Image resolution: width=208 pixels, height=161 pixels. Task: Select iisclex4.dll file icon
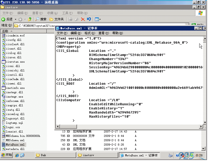pyautogui.click(x=4, y=44)
